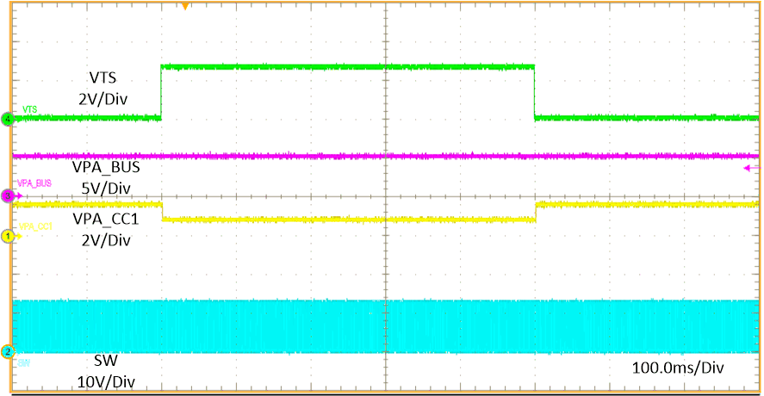764x396 pixels.
Task: Click the green channel 4 ground marker
Action: (8, 120)
